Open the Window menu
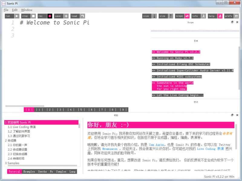Viewport: 242px width, 181px height. point(27,10)
